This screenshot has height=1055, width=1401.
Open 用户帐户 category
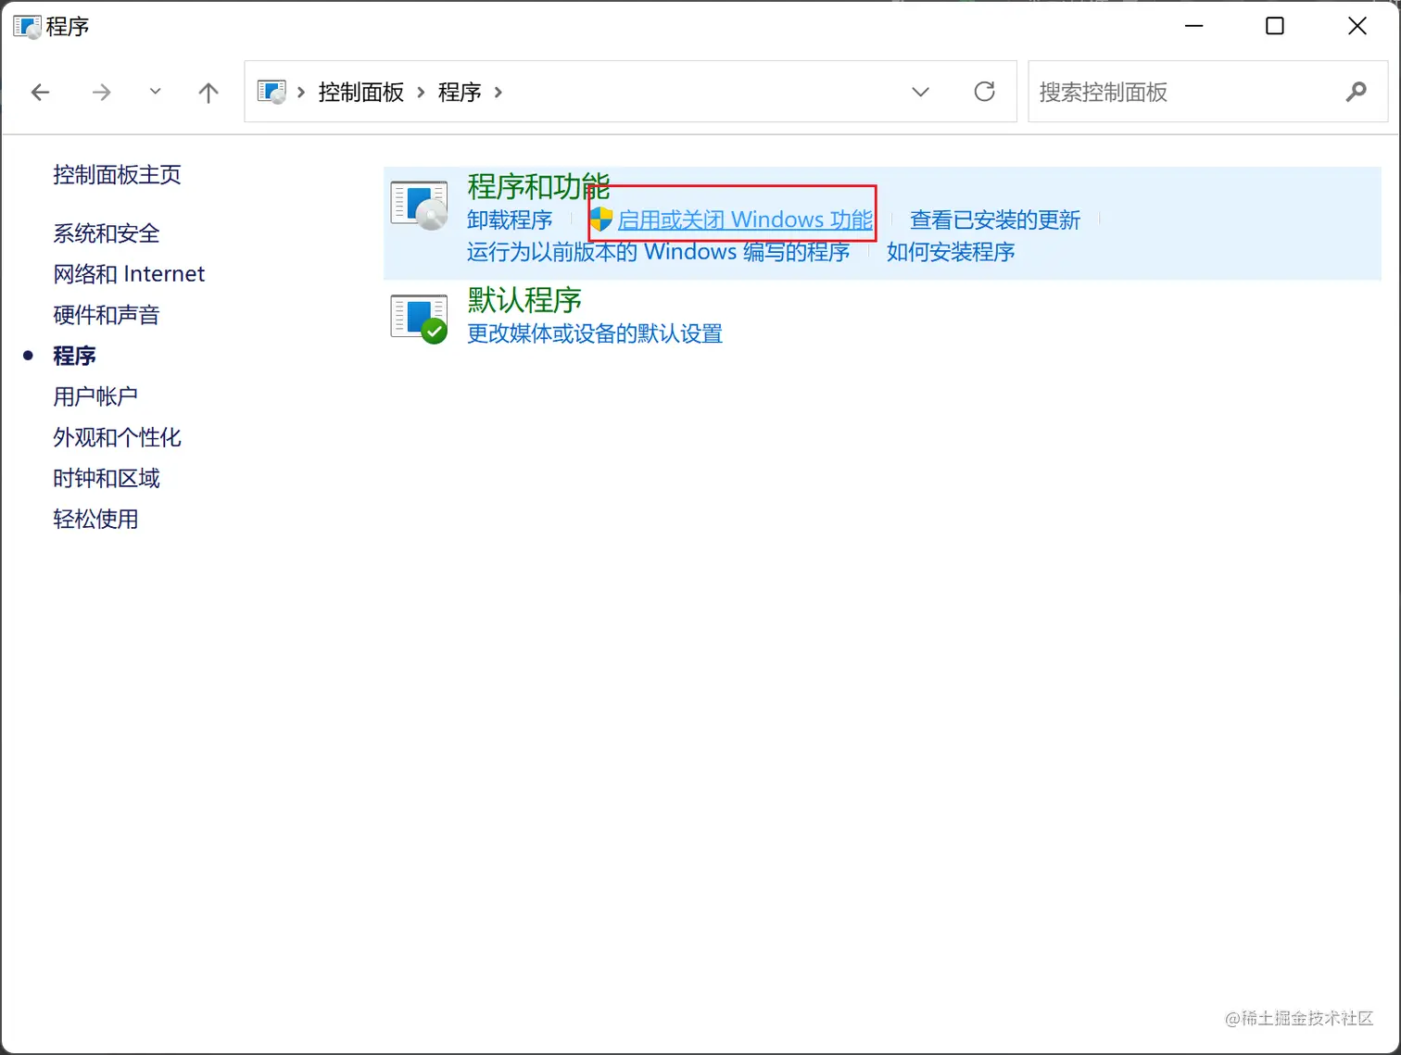[x=95, y=396]
